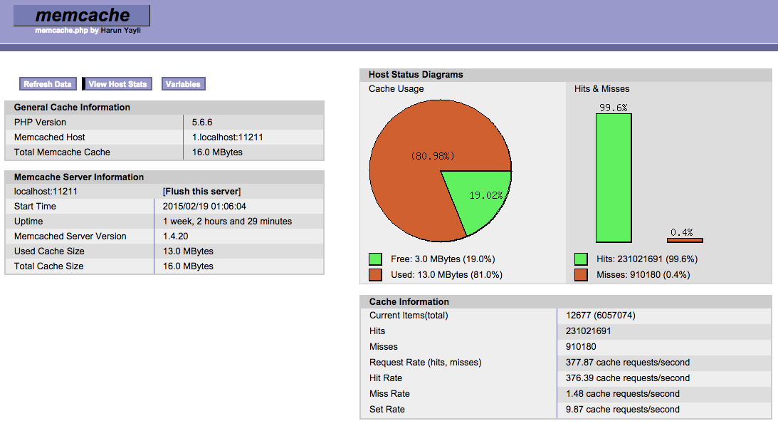Click the Current Items(total) row label

tap(409, 316)
